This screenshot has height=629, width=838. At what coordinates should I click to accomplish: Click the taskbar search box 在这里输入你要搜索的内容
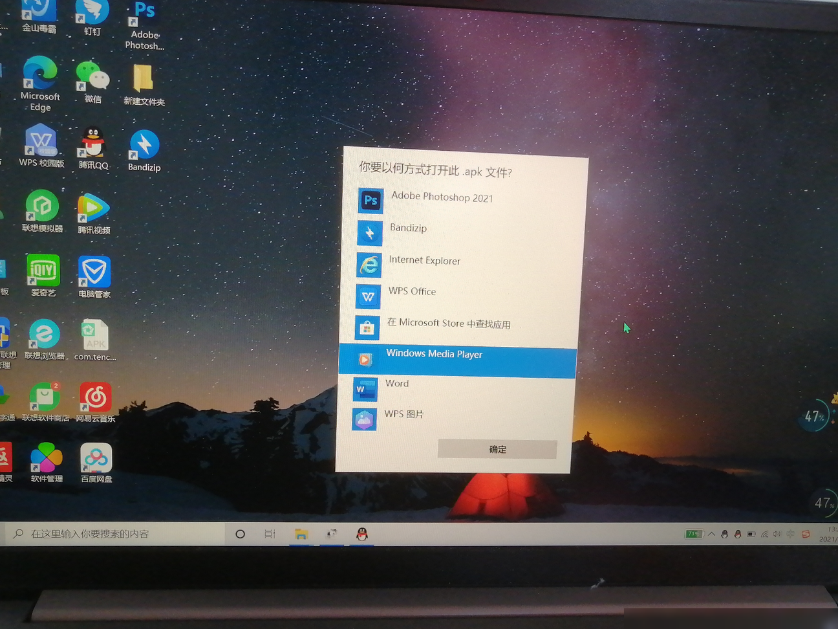114,534
